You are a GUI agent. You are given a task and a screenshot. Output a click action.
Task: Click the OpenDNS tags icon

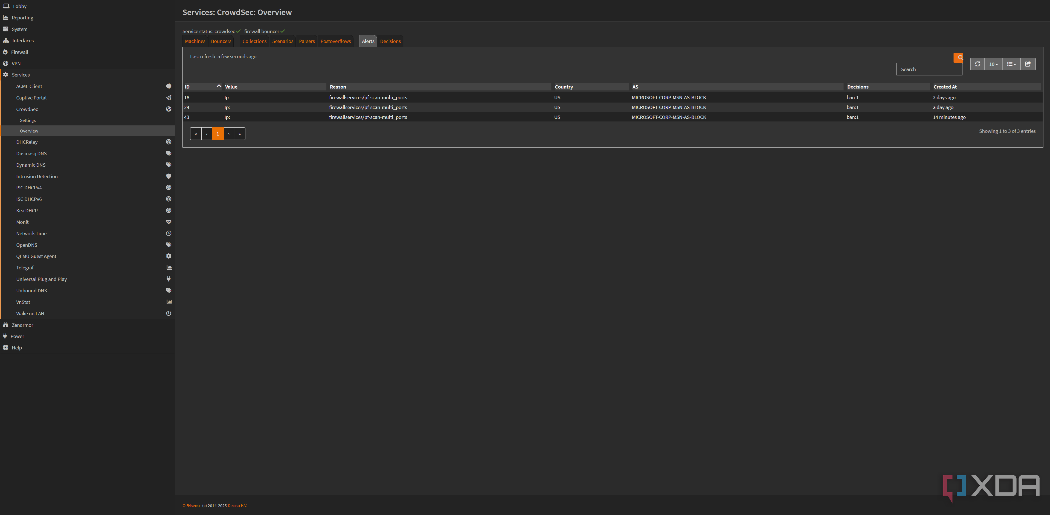168,245
